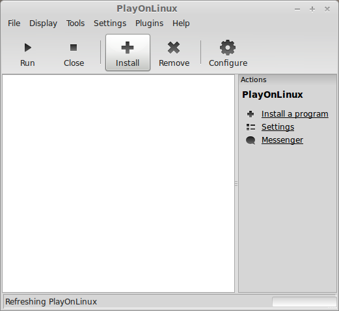
Task: Click the status bar progress indicator
Action: point(304,302)
